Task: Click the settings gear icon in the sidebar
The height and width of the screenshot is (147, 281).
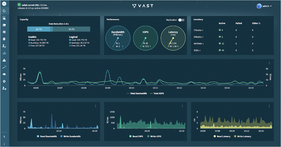Action: coord(4,81)
